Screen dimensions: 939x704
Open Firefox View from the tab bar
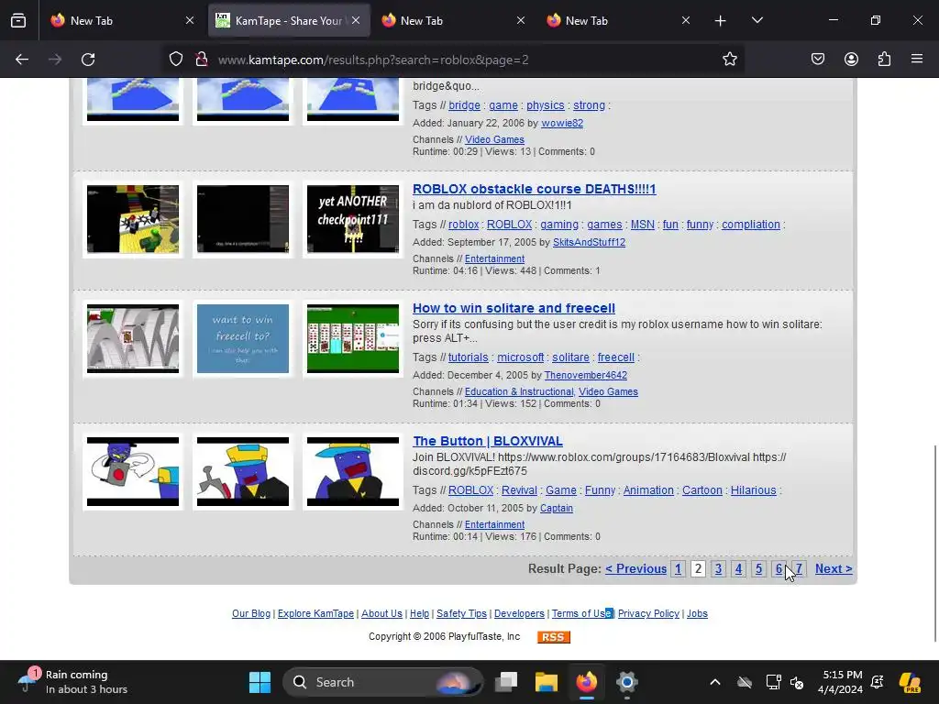(18, 20)
